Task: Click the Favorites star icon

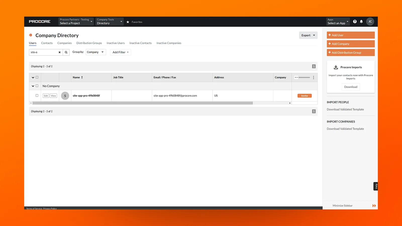Action: pos(128,22)
